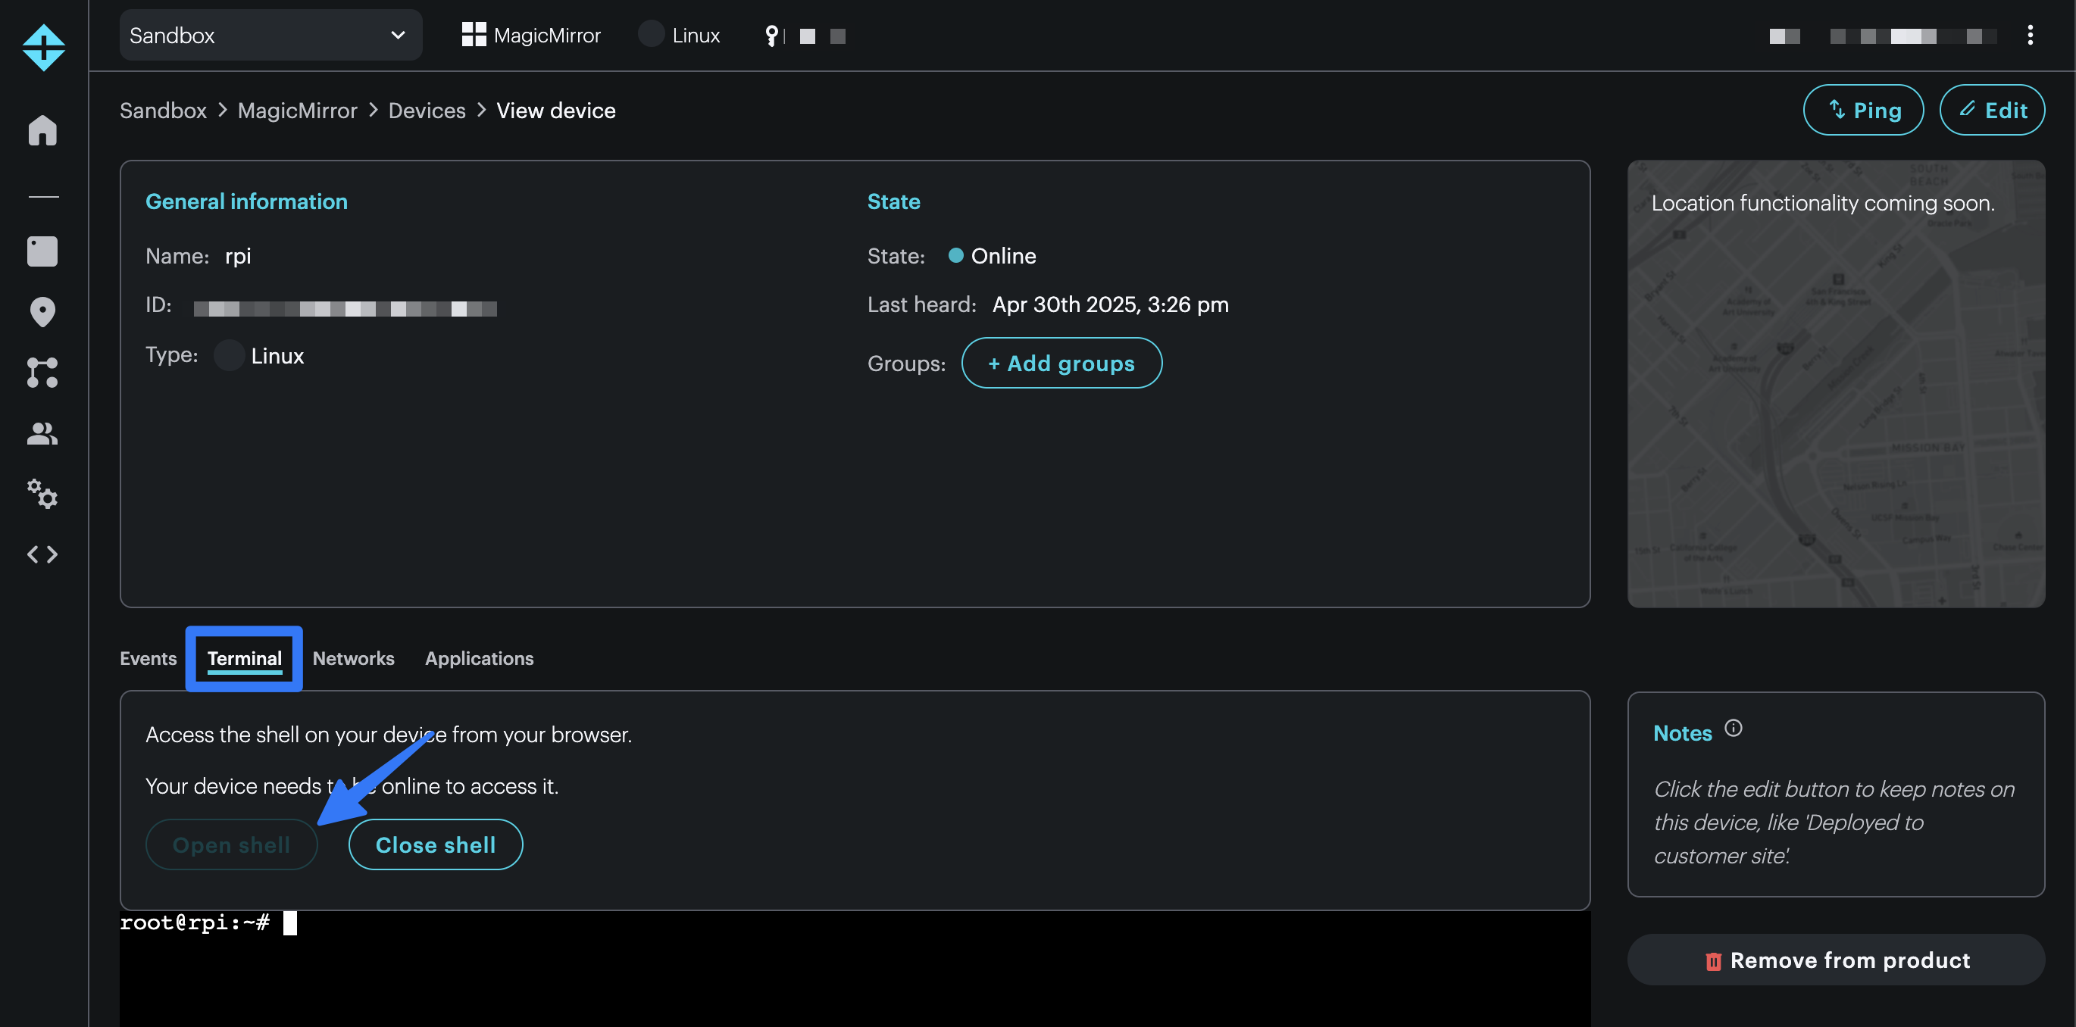This screenshot has width=2076, height=1027.
Task: Expand the Sandbox organization dropdown
Action: pos(270,36)
